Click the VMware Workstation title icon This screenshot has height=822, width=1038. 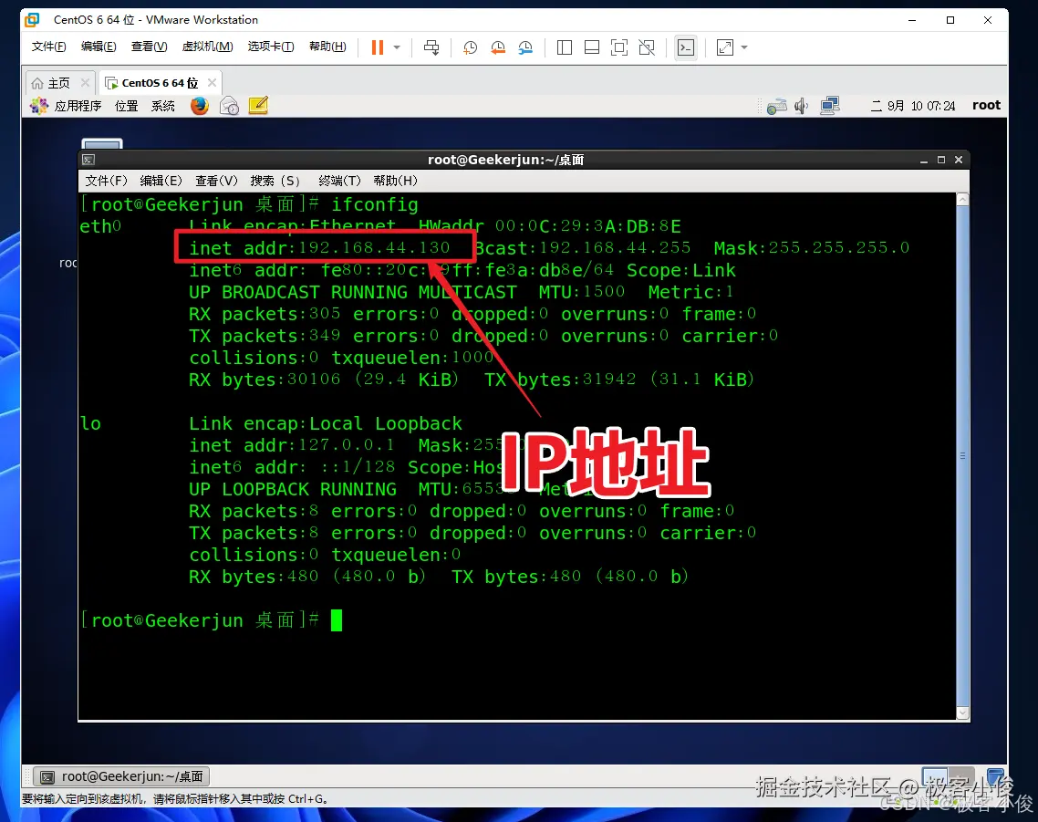click(x=32, y=20)
